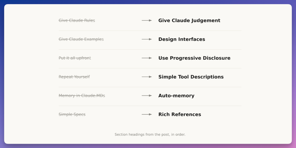Click the divider line below Auto-memory row
Image resolution: width=296 pixels, height=148 pixels.
pyautogui.click(x=150, y=106)
